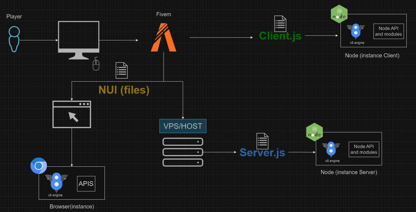The width and height of the screenshot is (416, 212).
Task: Click the Node.js logo on the server instance
Action: tap(314, 132)
